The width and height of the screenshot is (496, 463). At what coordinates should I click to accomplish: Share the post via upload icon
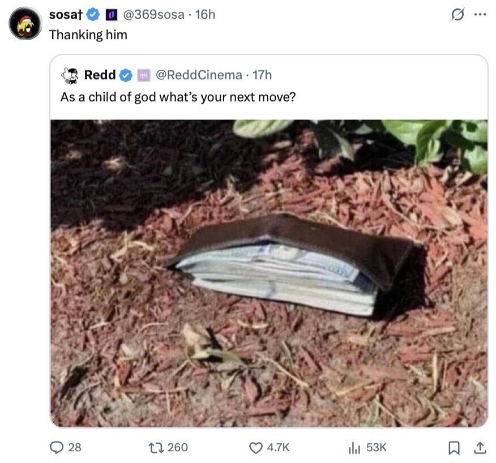click(x=480, y=448)
